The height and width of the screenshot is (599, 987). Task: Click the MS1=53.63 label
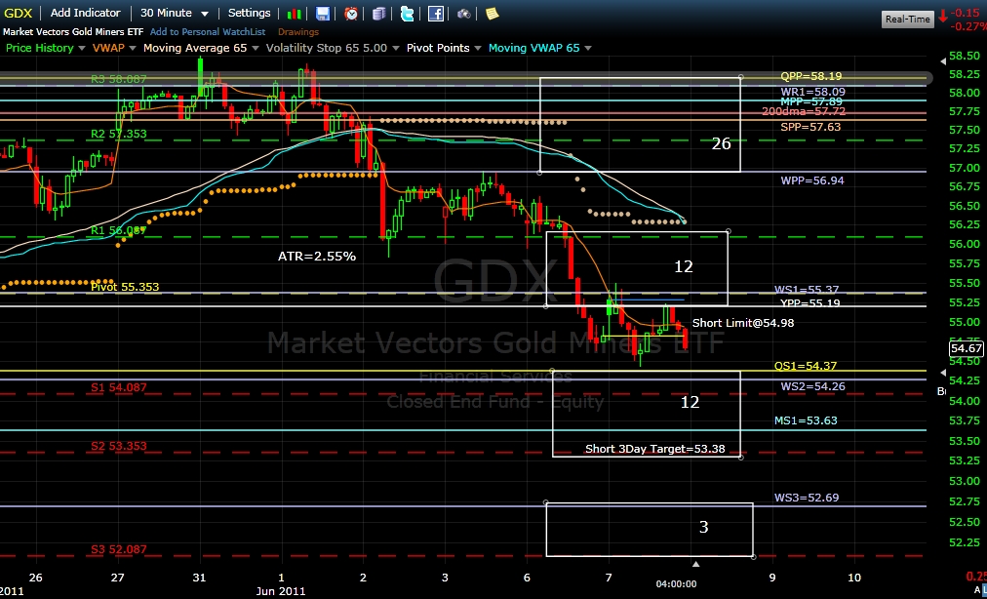(x=806, y=420)
